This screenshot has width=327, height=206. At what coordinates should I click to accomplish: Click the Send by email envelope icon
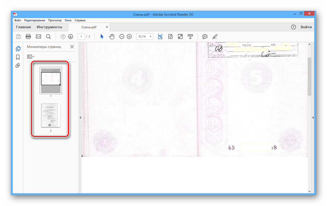38,37
